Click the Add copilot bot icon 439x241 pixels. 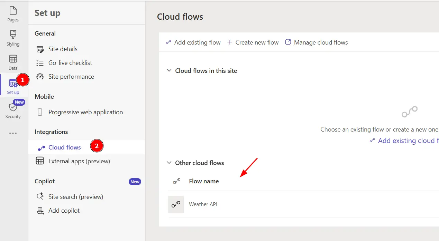[40, 211]
